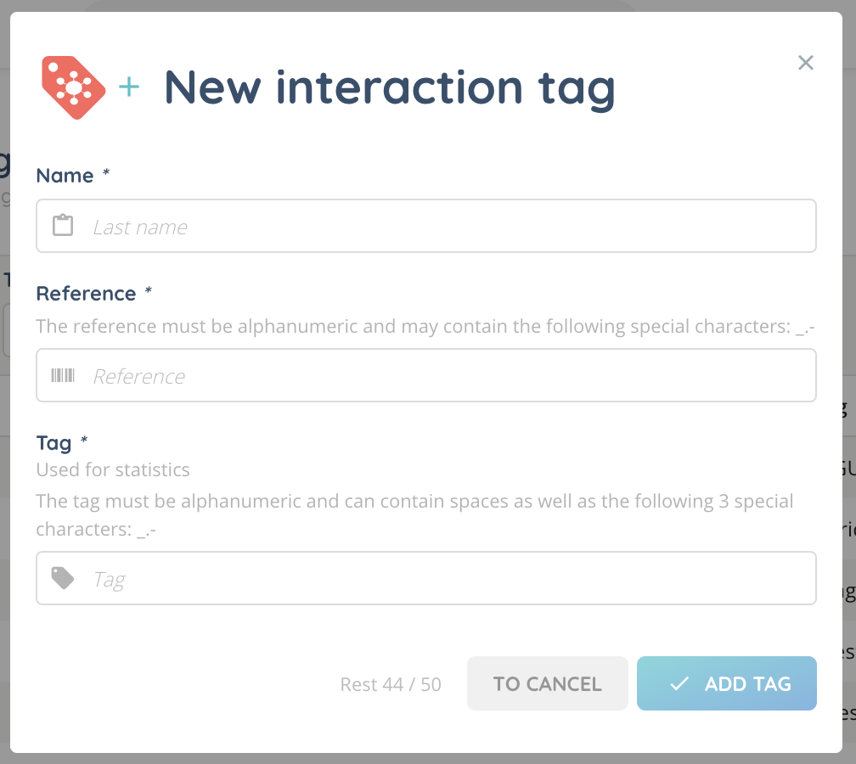Click the Name field label
The image size is (856, 764).
tap(65, 176)
